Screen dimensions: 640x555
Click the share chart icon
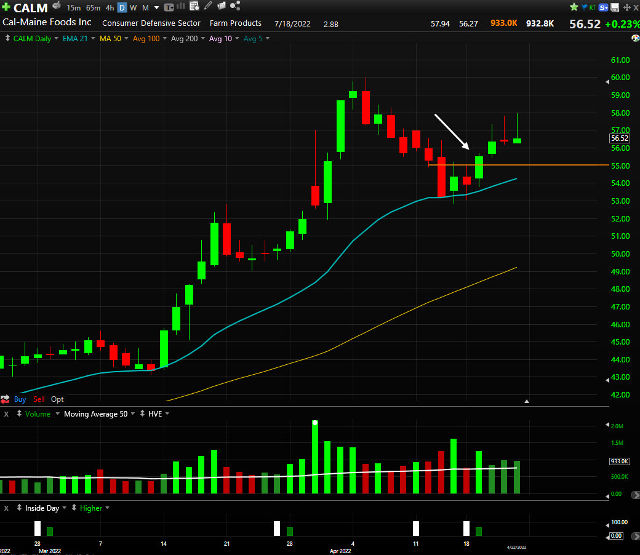(235, 6)
